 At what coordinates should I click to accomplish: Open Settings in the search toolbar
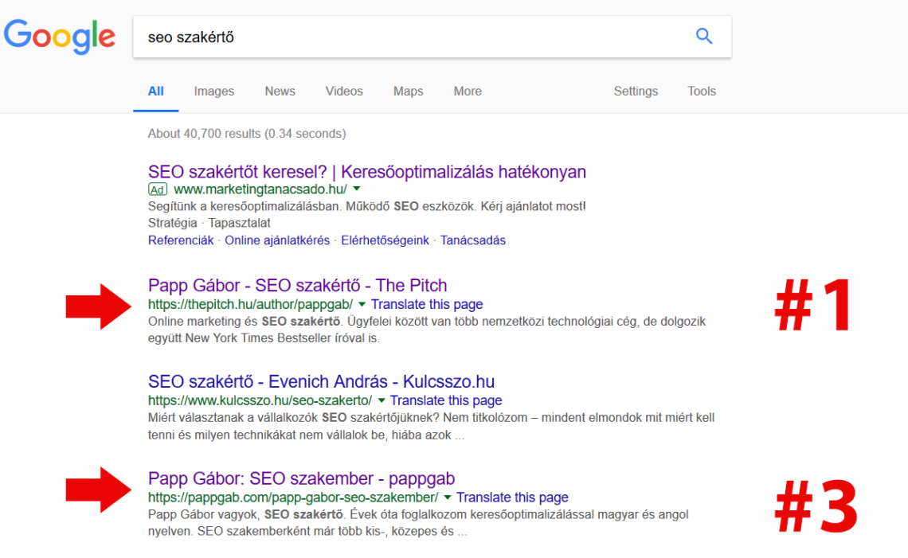636,92
